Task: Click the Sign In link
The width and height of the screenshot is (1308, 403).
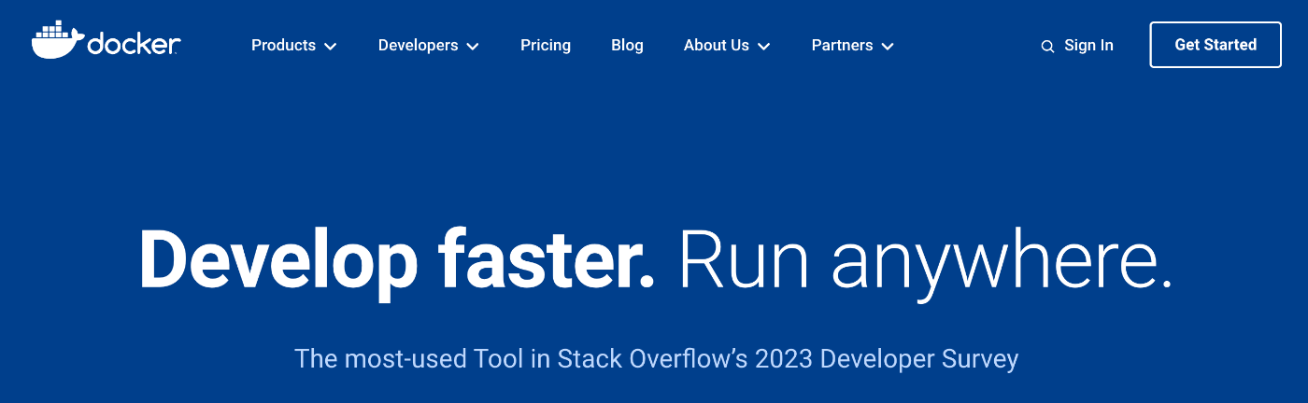Action: point(1088,45)
